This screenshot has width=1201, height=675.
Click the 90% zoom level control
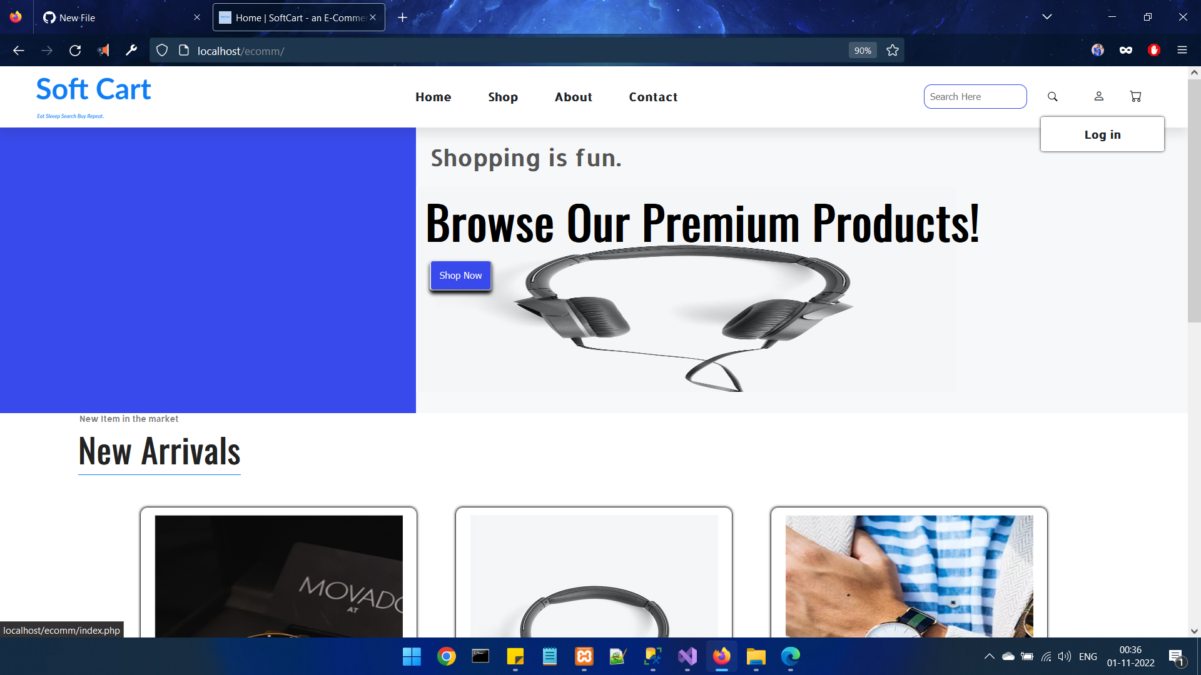coord(862,50)
